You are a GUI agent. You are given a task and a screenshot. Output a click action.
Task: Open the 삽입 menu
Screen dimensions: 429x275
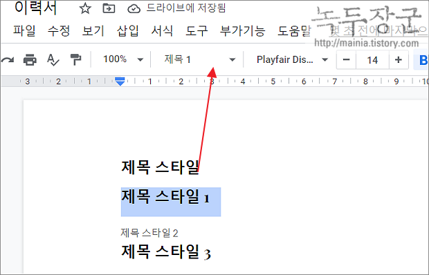tap(128, 30)
